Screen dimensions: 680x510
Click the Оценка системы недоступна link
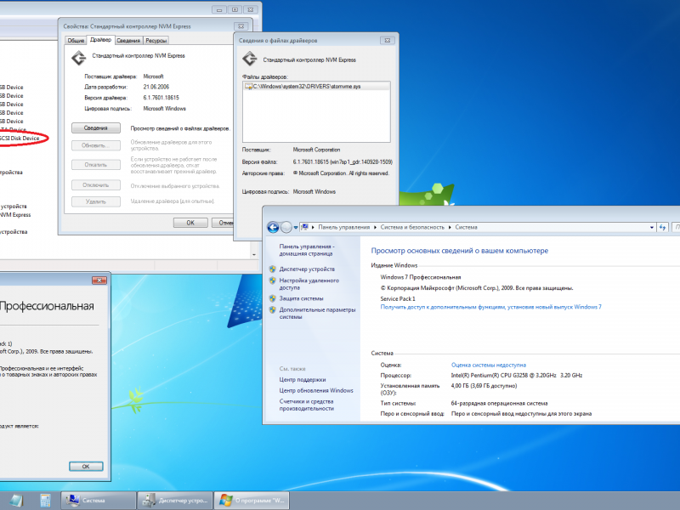[x=488, y=365]
